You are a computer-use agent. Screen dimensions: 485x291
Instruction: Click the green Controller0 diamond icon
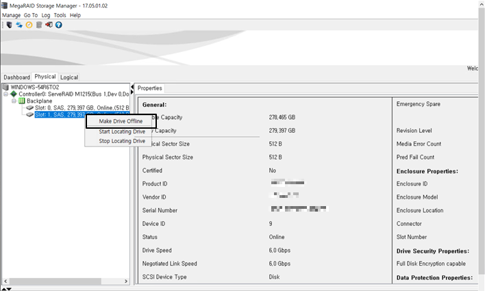[14, 94]
